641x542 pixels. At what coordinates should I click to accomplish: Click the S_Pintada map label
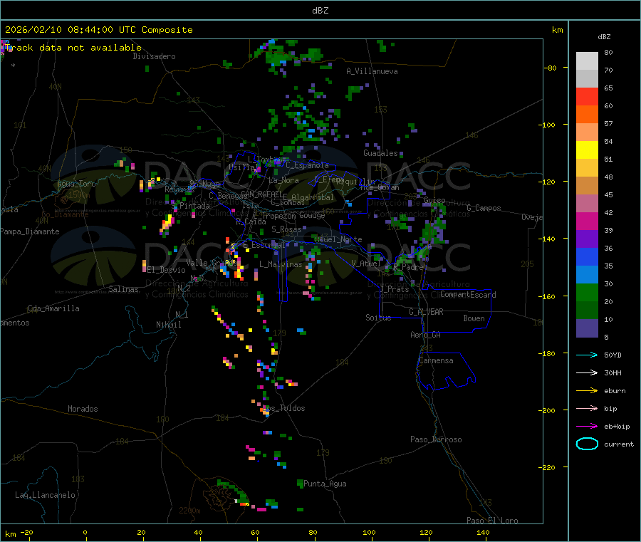[x=190, y=206]
